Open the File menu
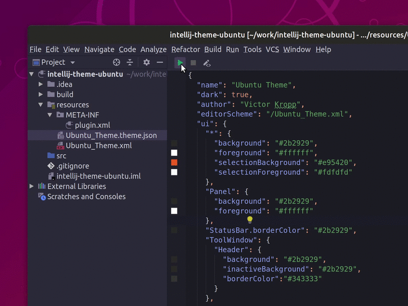Image resolution: width=408 pixels, height=306 pixels. tap(35, 49)
